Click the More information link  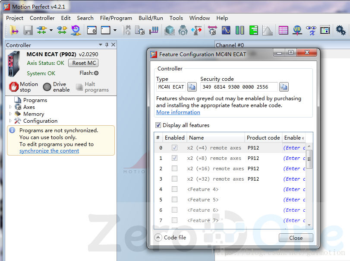coord(178,112)
